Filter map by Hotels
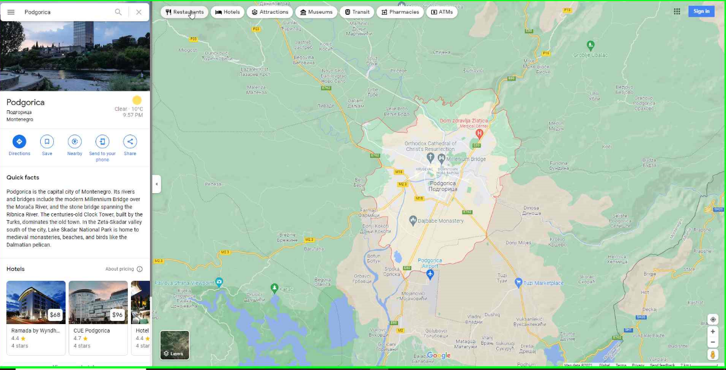The height and width of the screenshot is (370, 726). pyautogui.click(x=228, y=12)
